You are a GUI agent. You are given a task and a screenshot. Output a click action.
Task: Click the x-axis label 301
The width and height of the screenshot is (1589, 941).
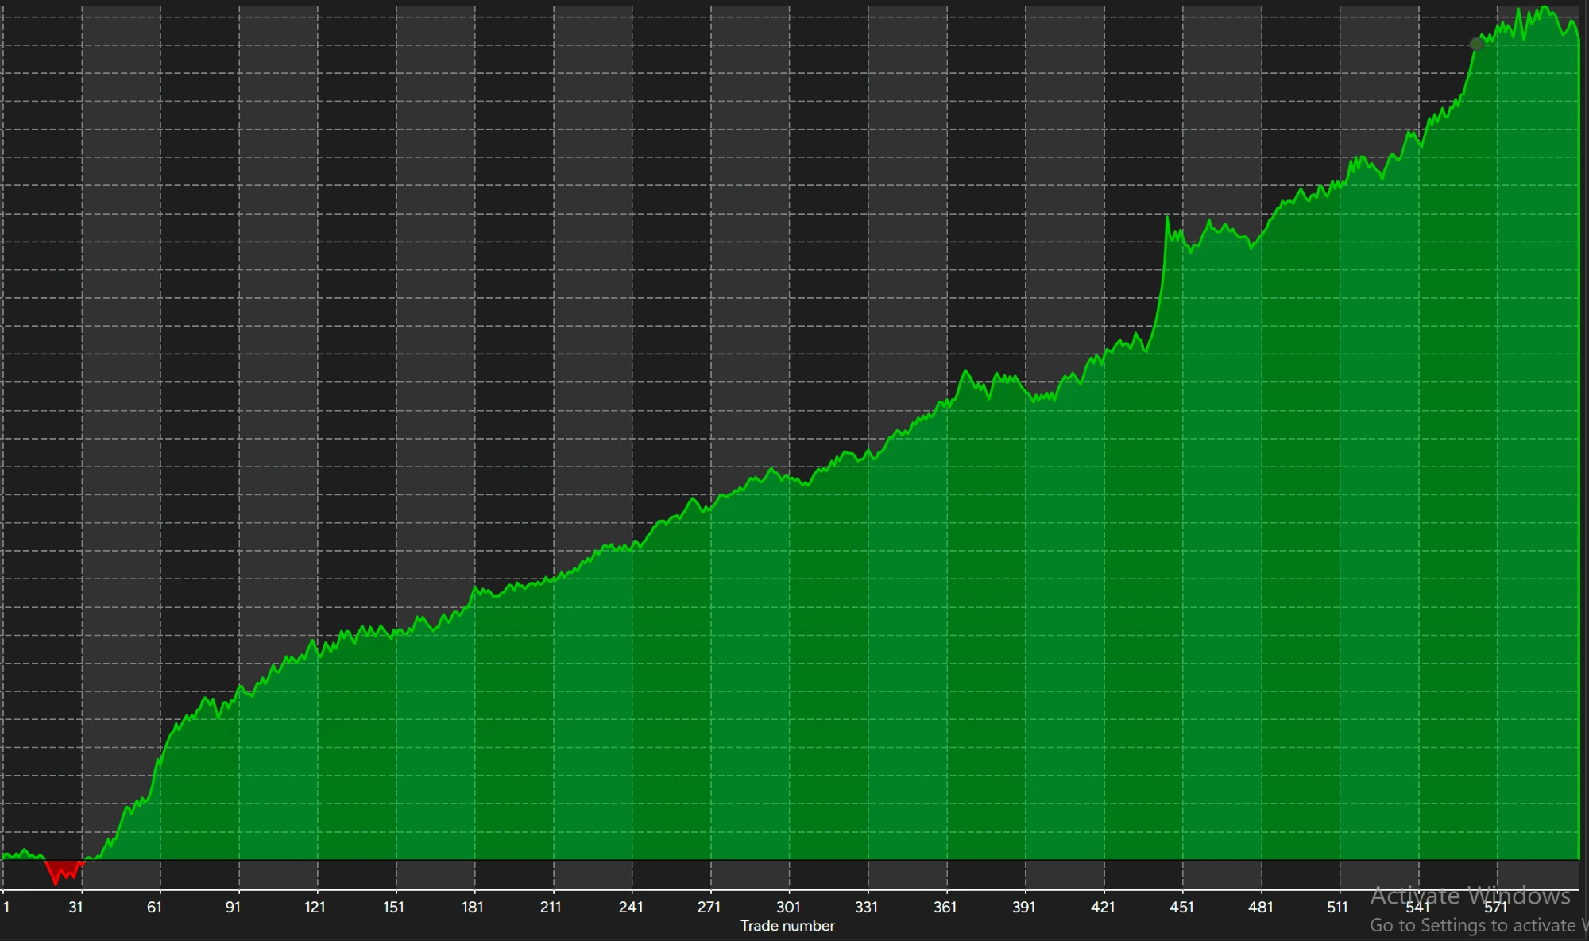pos(788,907)
